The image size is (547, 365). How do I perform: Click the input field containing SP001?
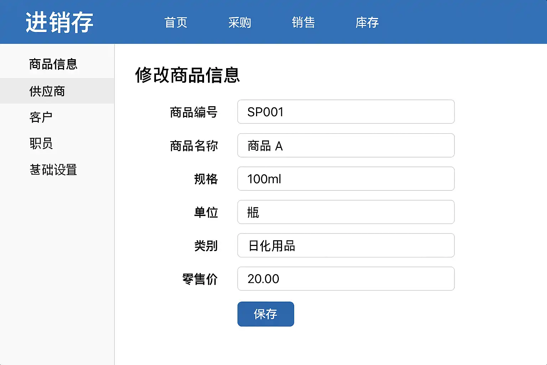346,112
